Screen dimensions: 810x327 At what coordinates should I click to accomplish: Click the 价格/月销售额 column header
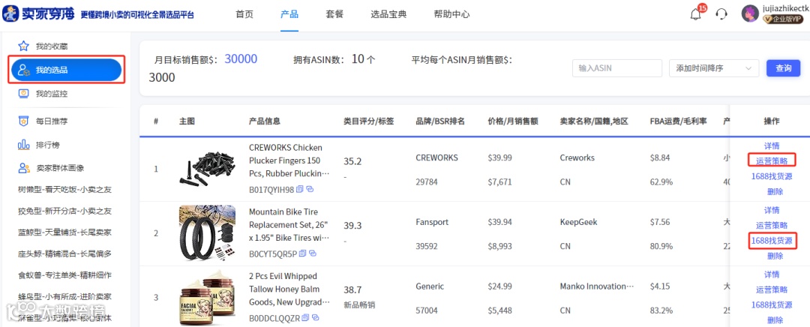click(x=513, y=121)
